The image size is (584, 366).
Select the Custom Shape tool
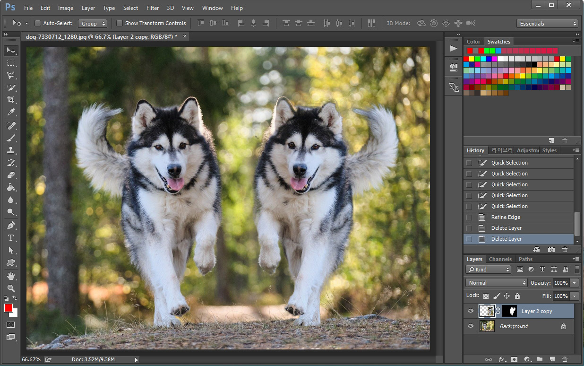[11, 262]
